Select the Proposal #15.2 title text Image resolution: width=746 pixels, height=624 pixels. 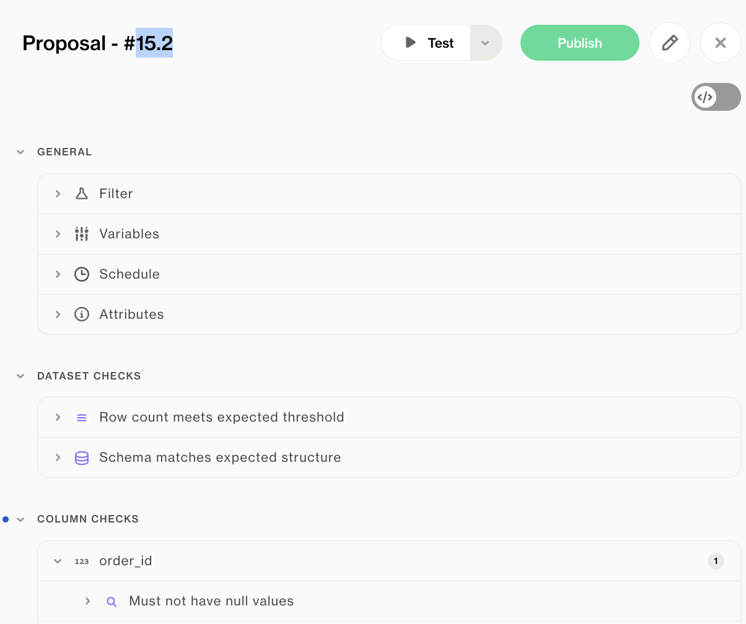[97, 43]
